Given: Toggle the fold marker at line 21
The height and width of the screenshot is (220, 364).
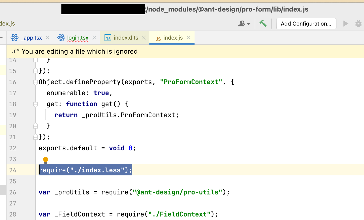Looking at the screenshot, I should [36, 137].
